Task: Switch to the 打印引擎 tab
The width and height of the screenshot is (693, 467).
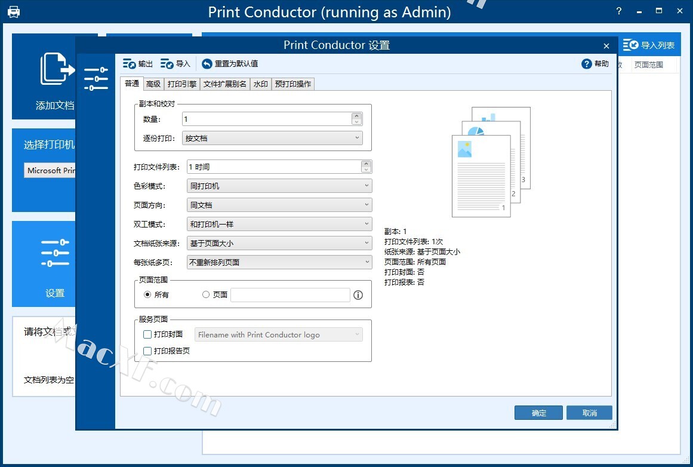Action: (x=182, y=84)
